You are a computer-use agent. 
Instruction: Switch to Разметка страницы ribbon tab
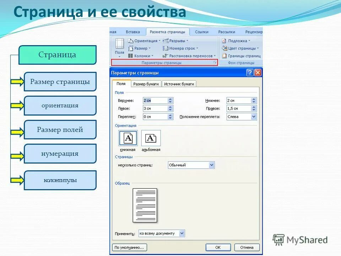(x=167, y=32)
